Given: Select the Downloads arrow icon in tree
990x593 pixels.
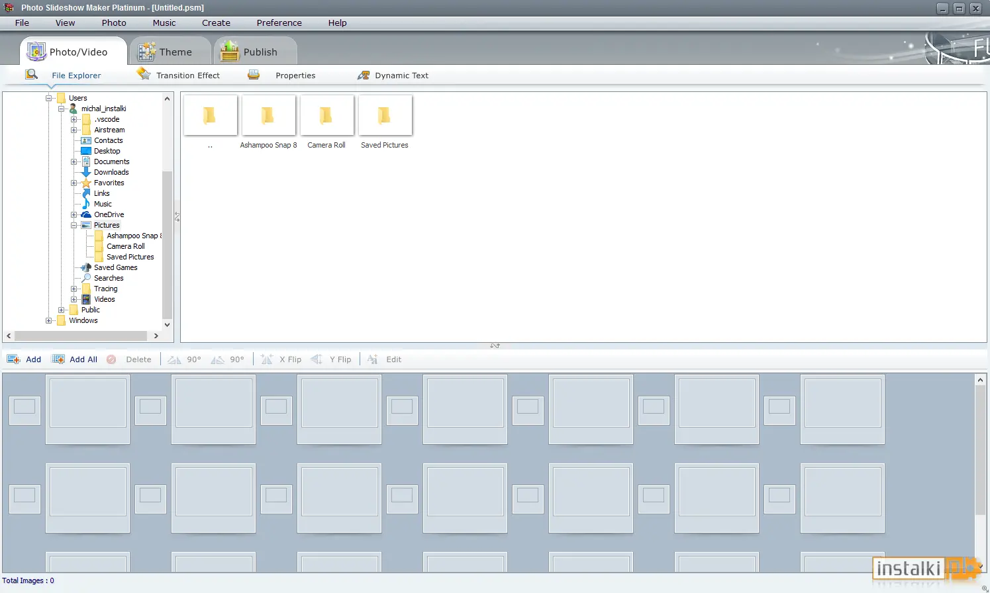Looking at the screenshot, I should point(86,172).
